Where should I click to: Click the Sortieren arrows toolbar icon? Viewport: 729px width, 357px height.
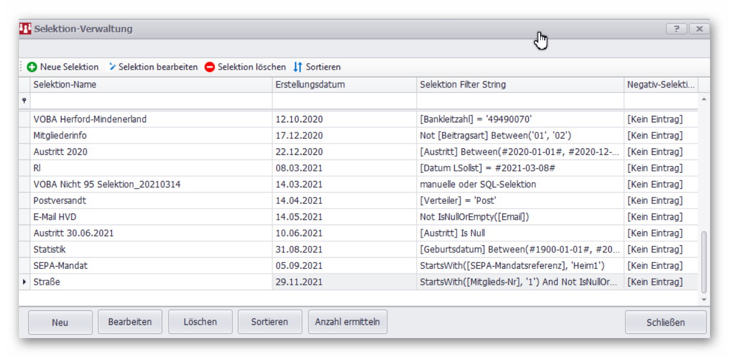tap(298, 67)
